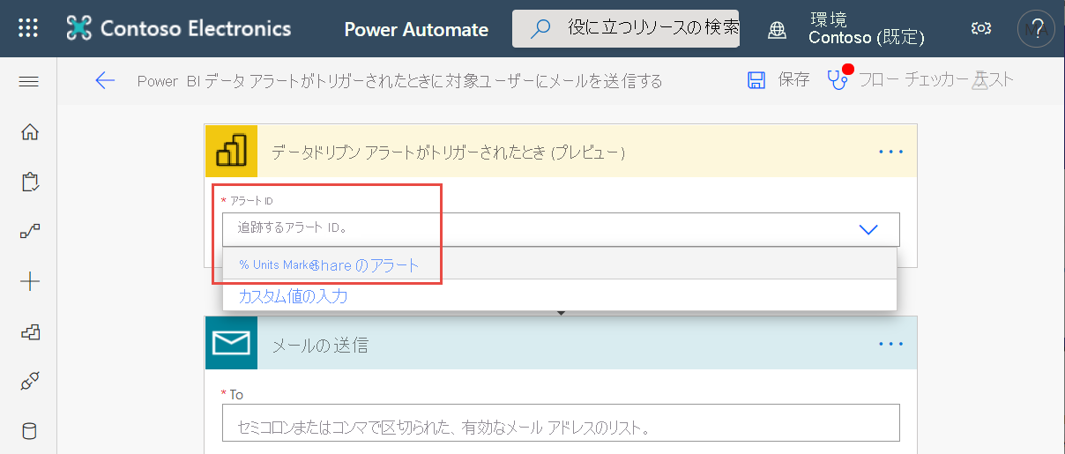This screenshot has width=1065, height=454.
Task: Click the Power BI trigger icon
Action: coord(231,152)
